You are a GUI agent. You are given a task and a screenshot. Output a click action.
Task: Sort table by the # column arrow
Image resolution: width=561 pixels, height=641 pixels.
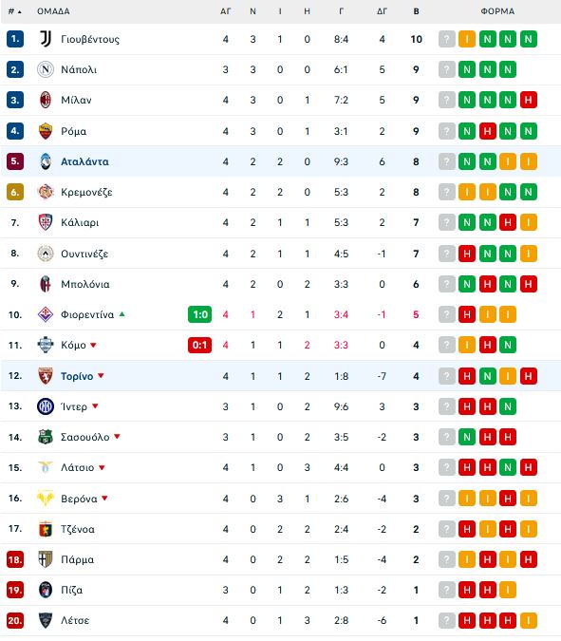[14, 11]
